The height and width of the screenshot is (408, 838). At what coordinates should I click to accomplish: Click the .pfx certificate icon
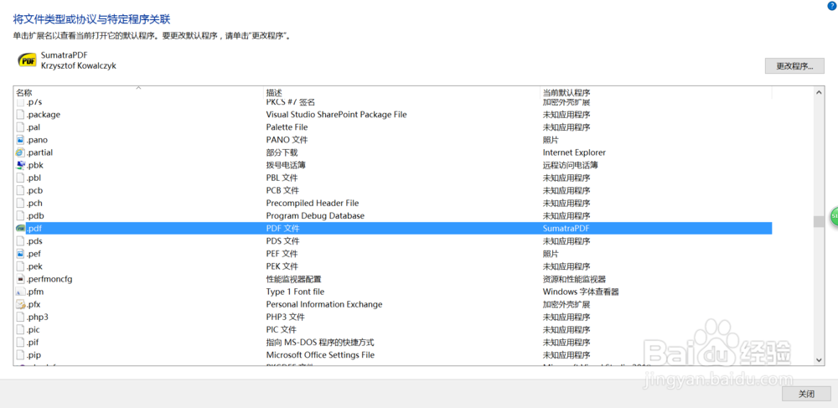click(20, 304)
